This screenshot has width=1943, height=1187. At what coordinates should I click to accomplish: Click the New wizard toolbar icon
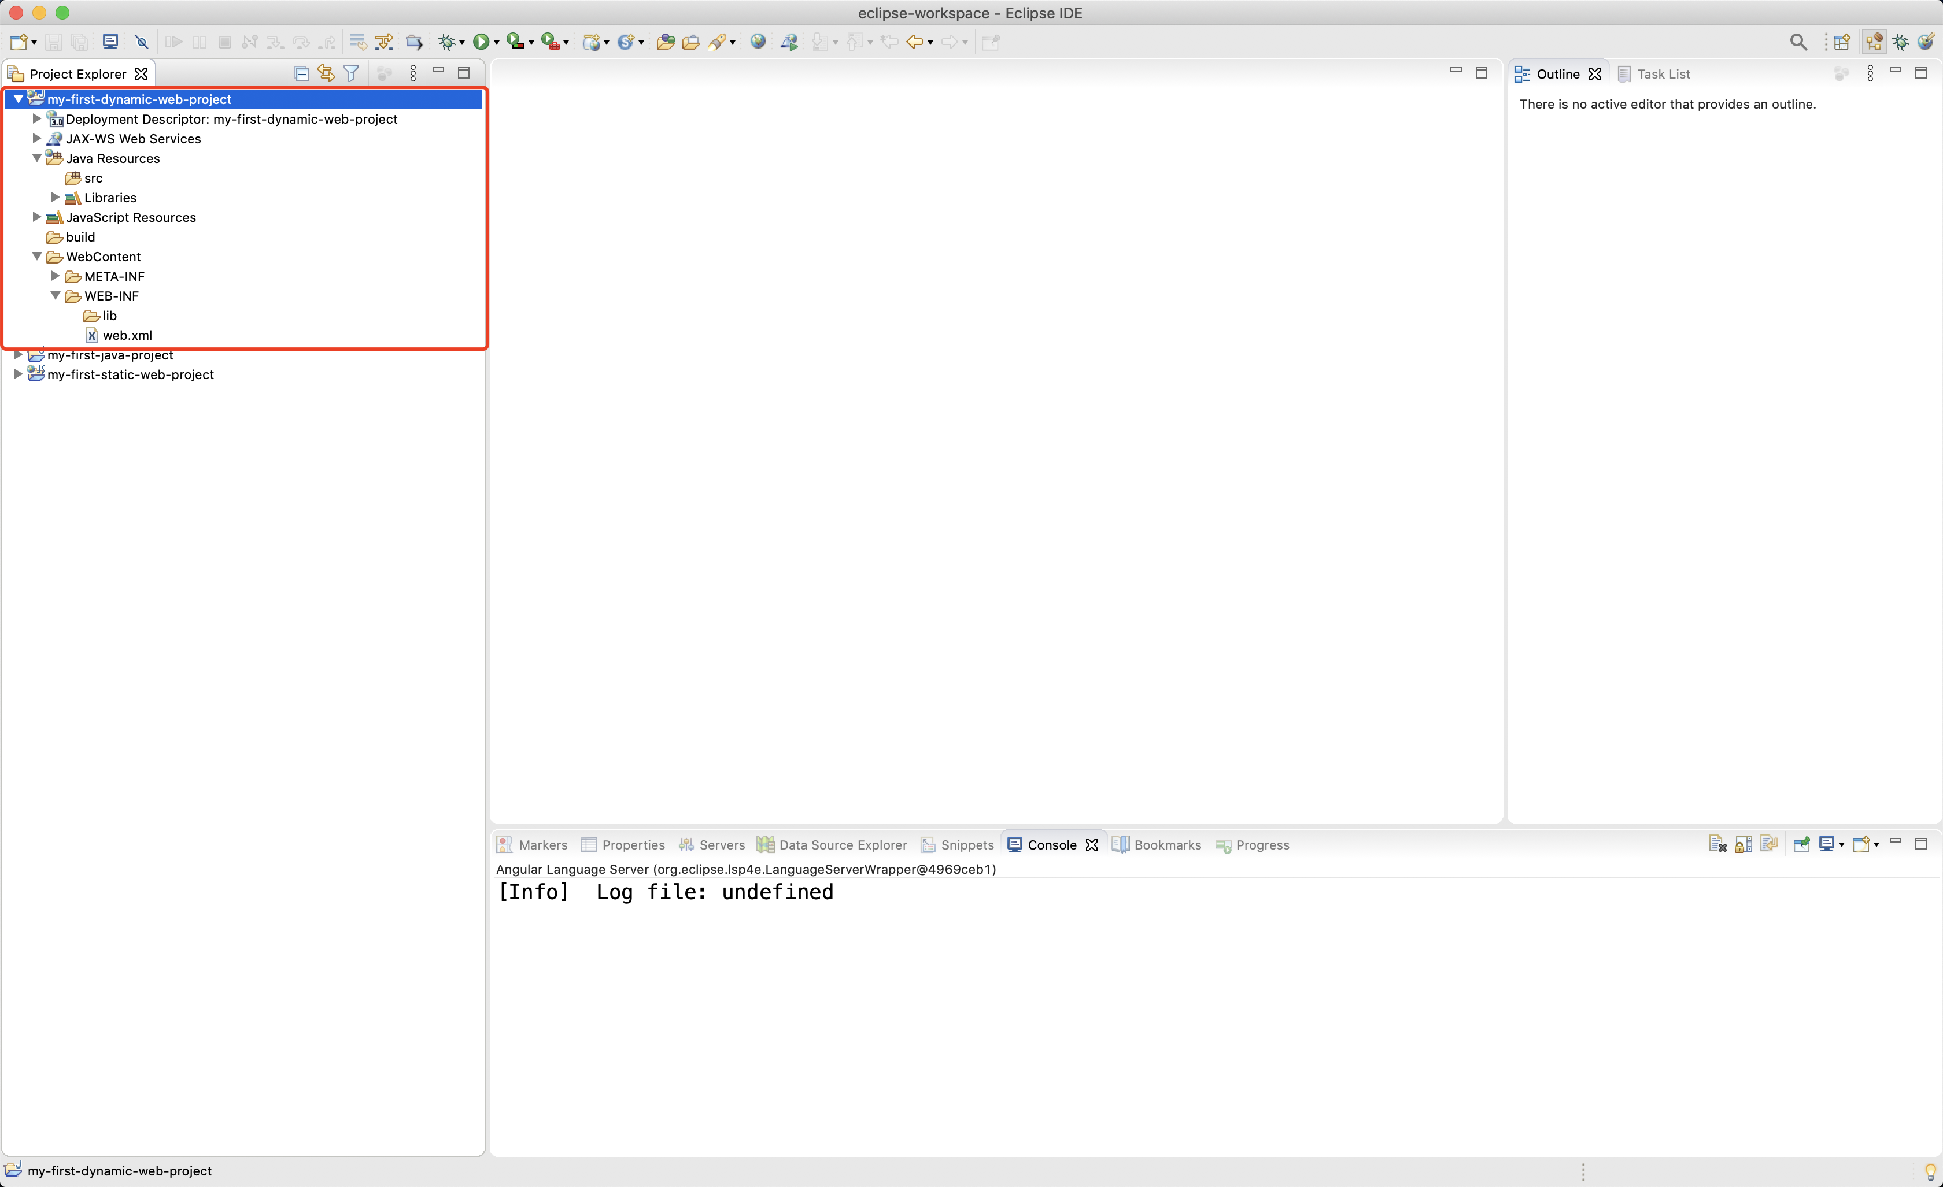click(x=19, y=42)
